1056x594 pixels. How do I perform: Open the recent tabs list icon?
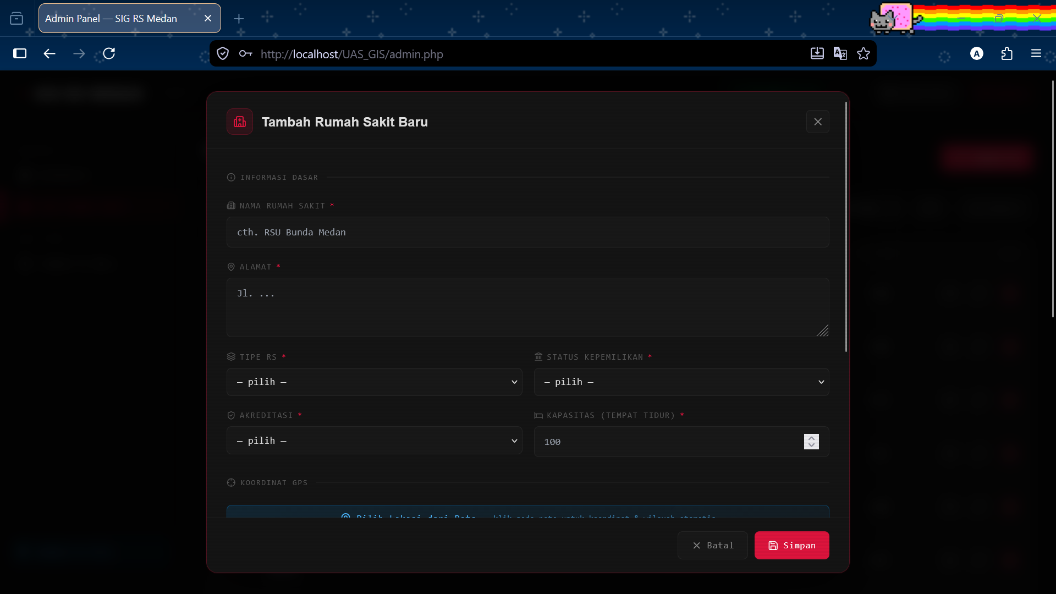click(x=16, y=19)
